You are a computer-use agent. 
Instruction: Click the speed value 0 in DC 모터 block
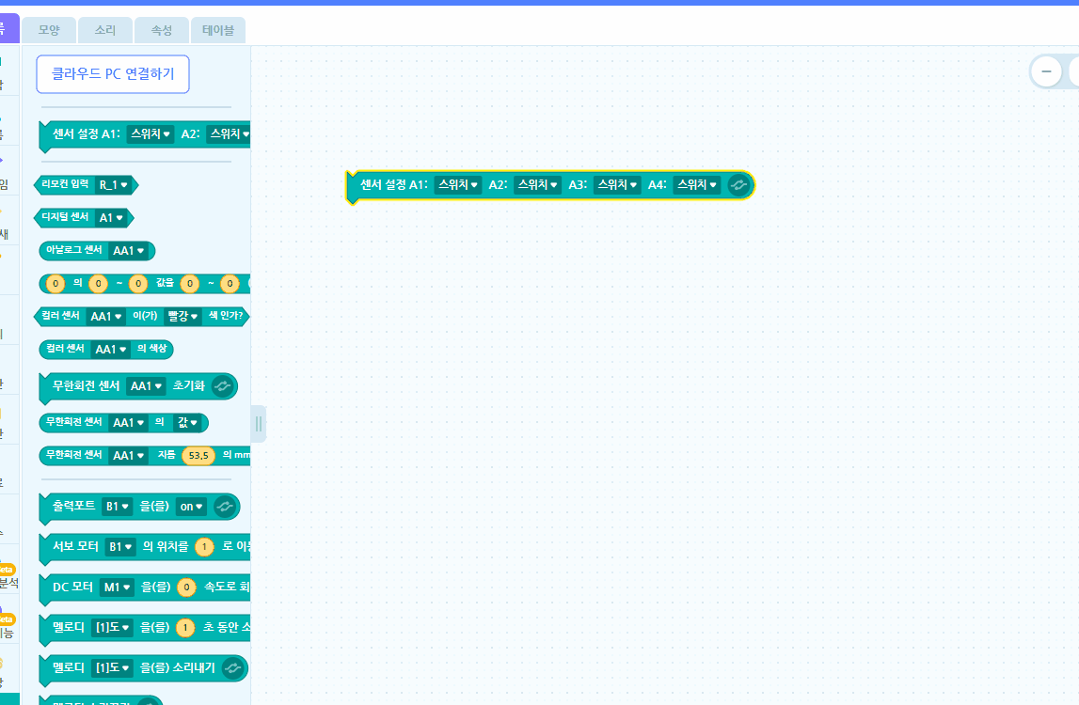tap(186, 587)
